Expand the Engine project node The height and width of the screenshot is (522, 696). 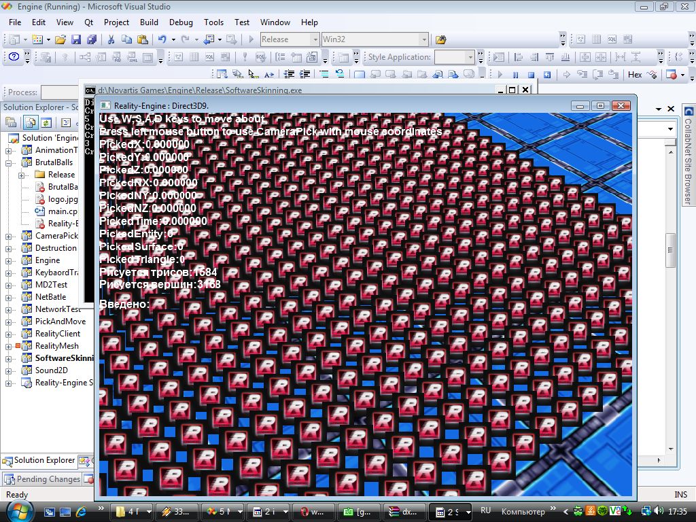tap(10, 260)
